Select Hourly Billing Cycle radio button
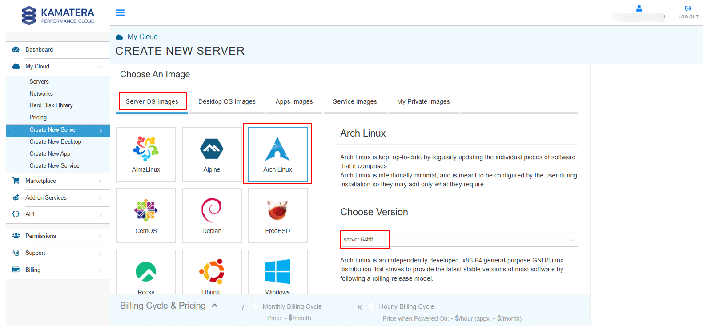The width and height of the screenshot is (703, 326). 372,306
